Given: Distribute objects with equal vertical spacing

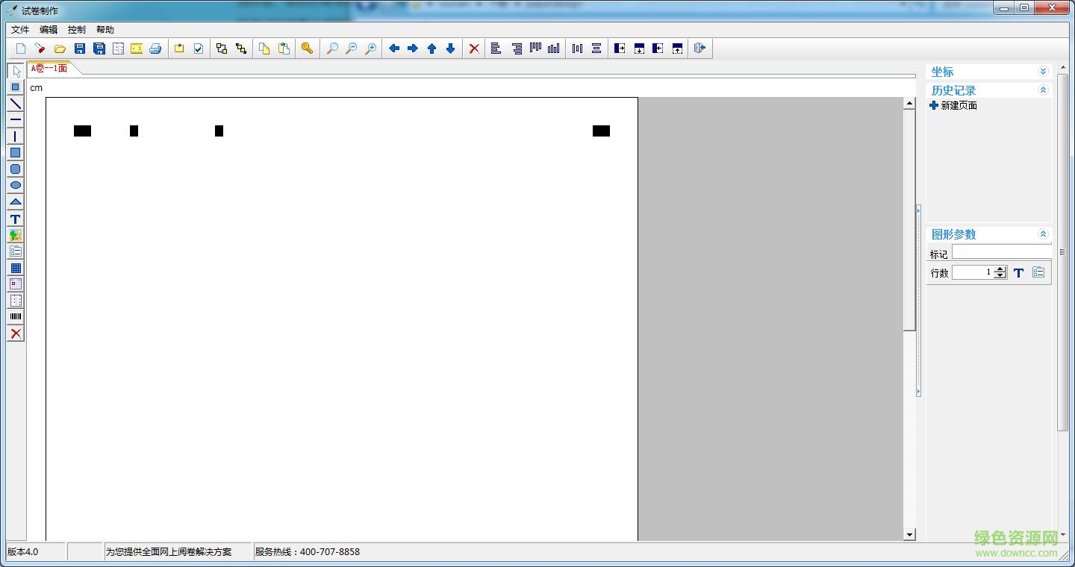Looking at the screenshot, I should coord(596,48).
